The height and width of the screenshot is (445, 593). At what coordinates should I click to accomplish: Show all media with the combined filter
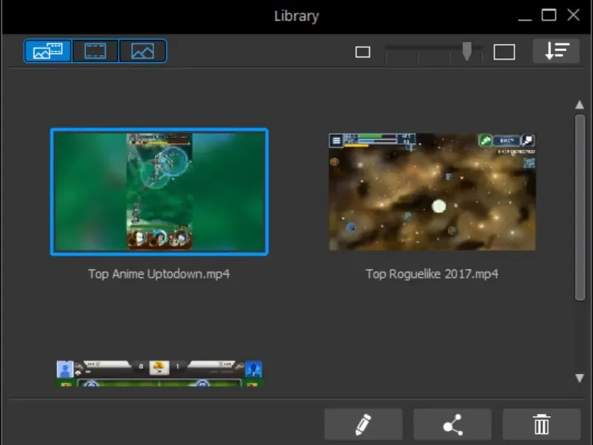(47, 50)
